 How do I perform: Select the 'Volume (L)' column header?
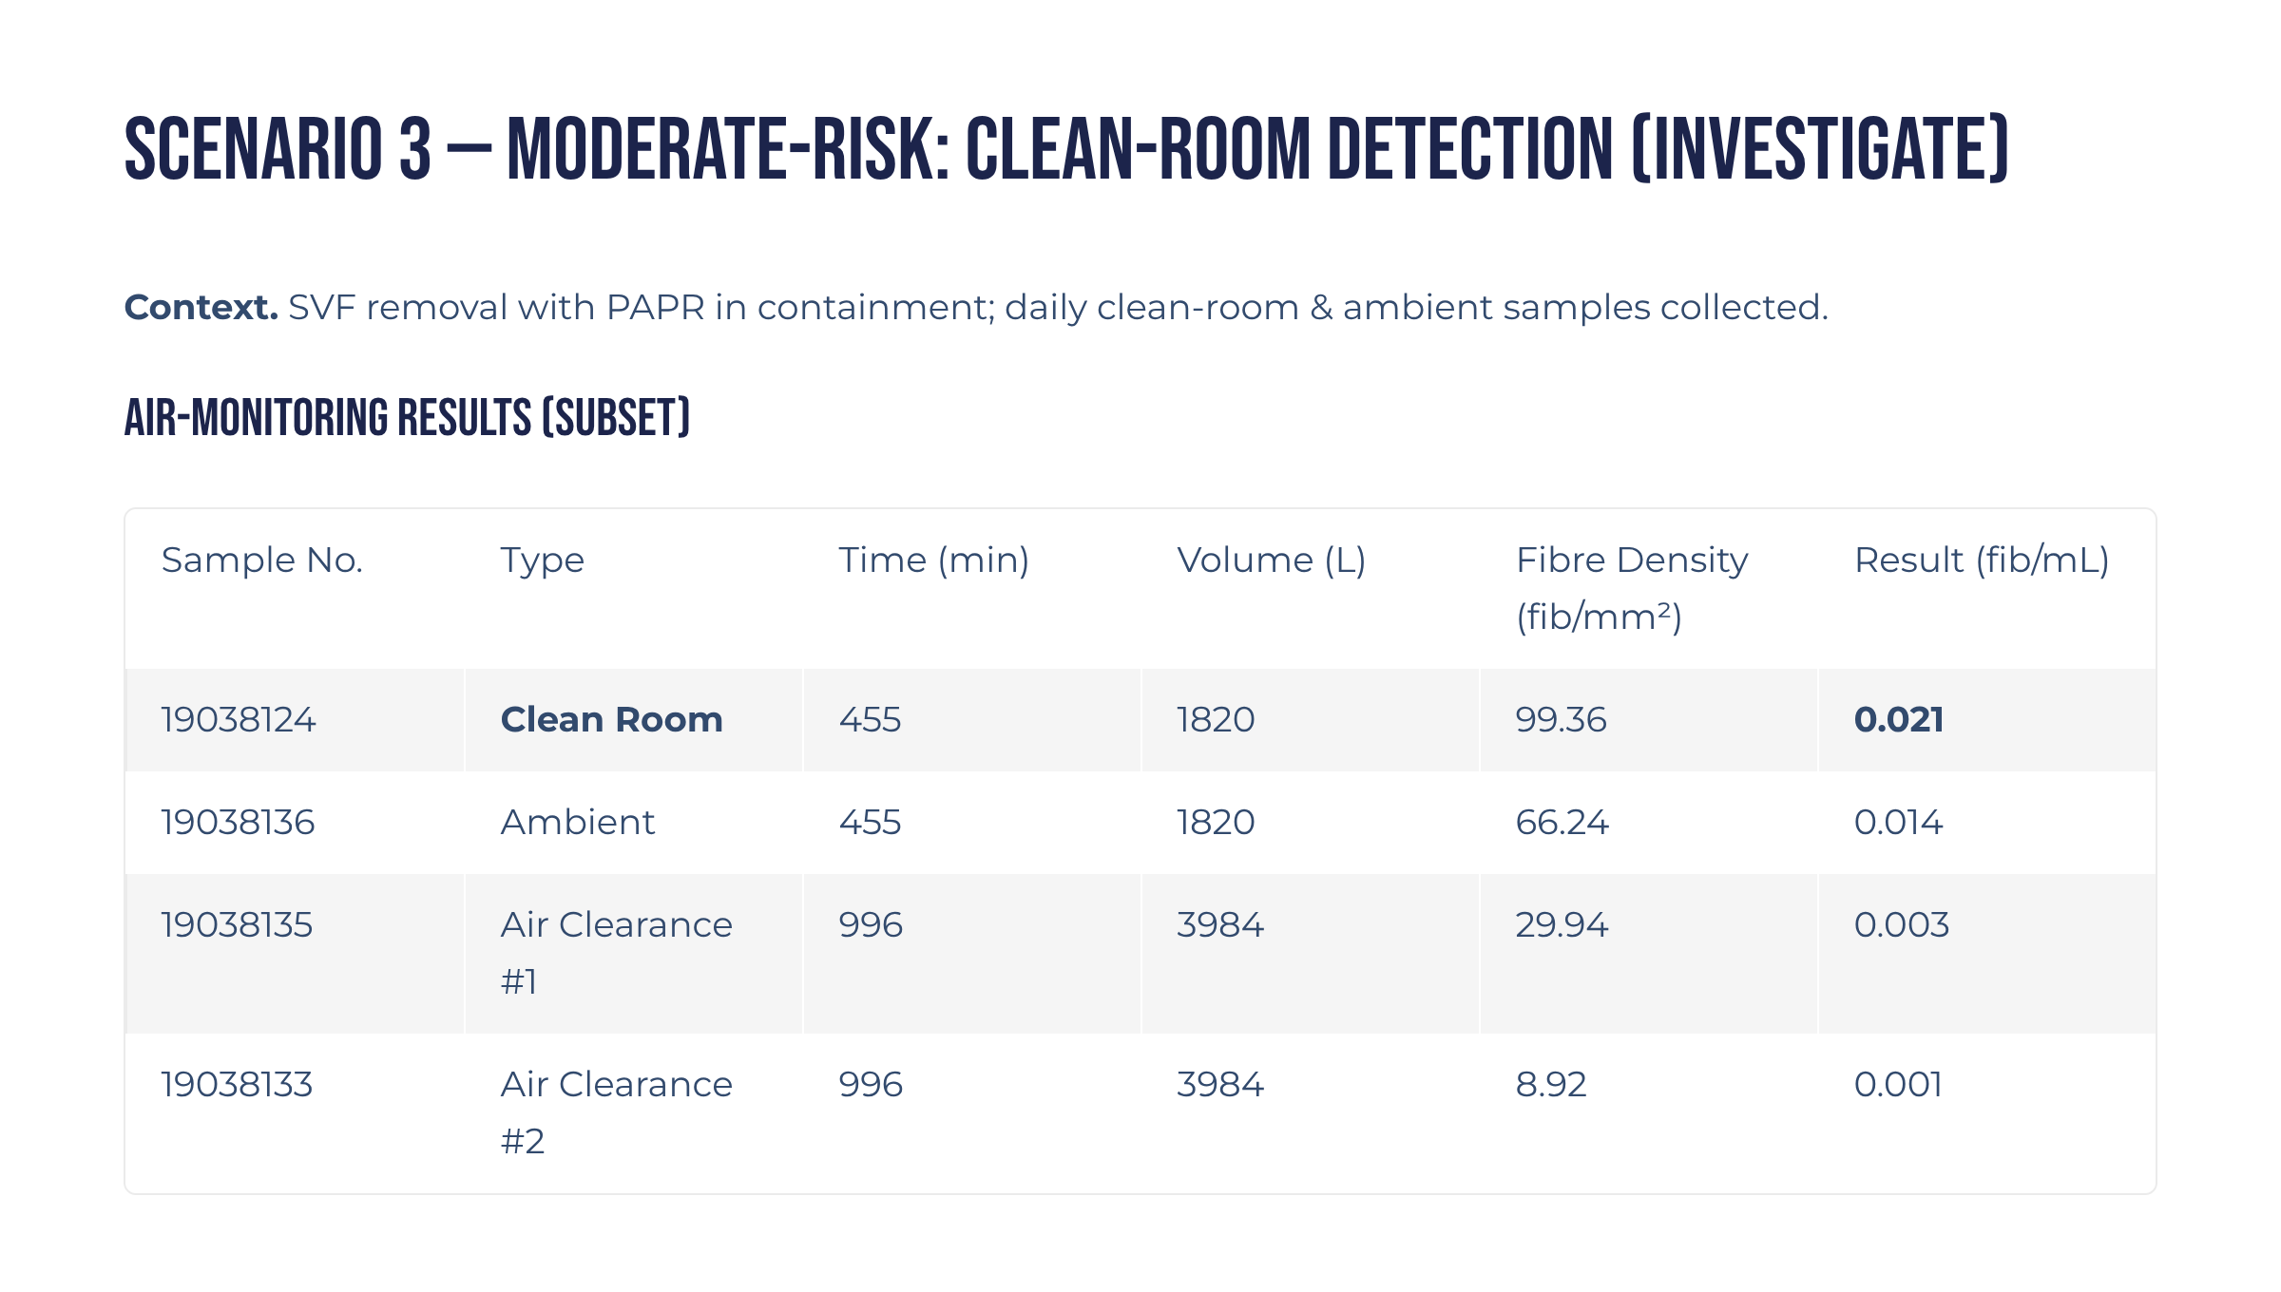pyautogui.click(x=1271, y=560)
